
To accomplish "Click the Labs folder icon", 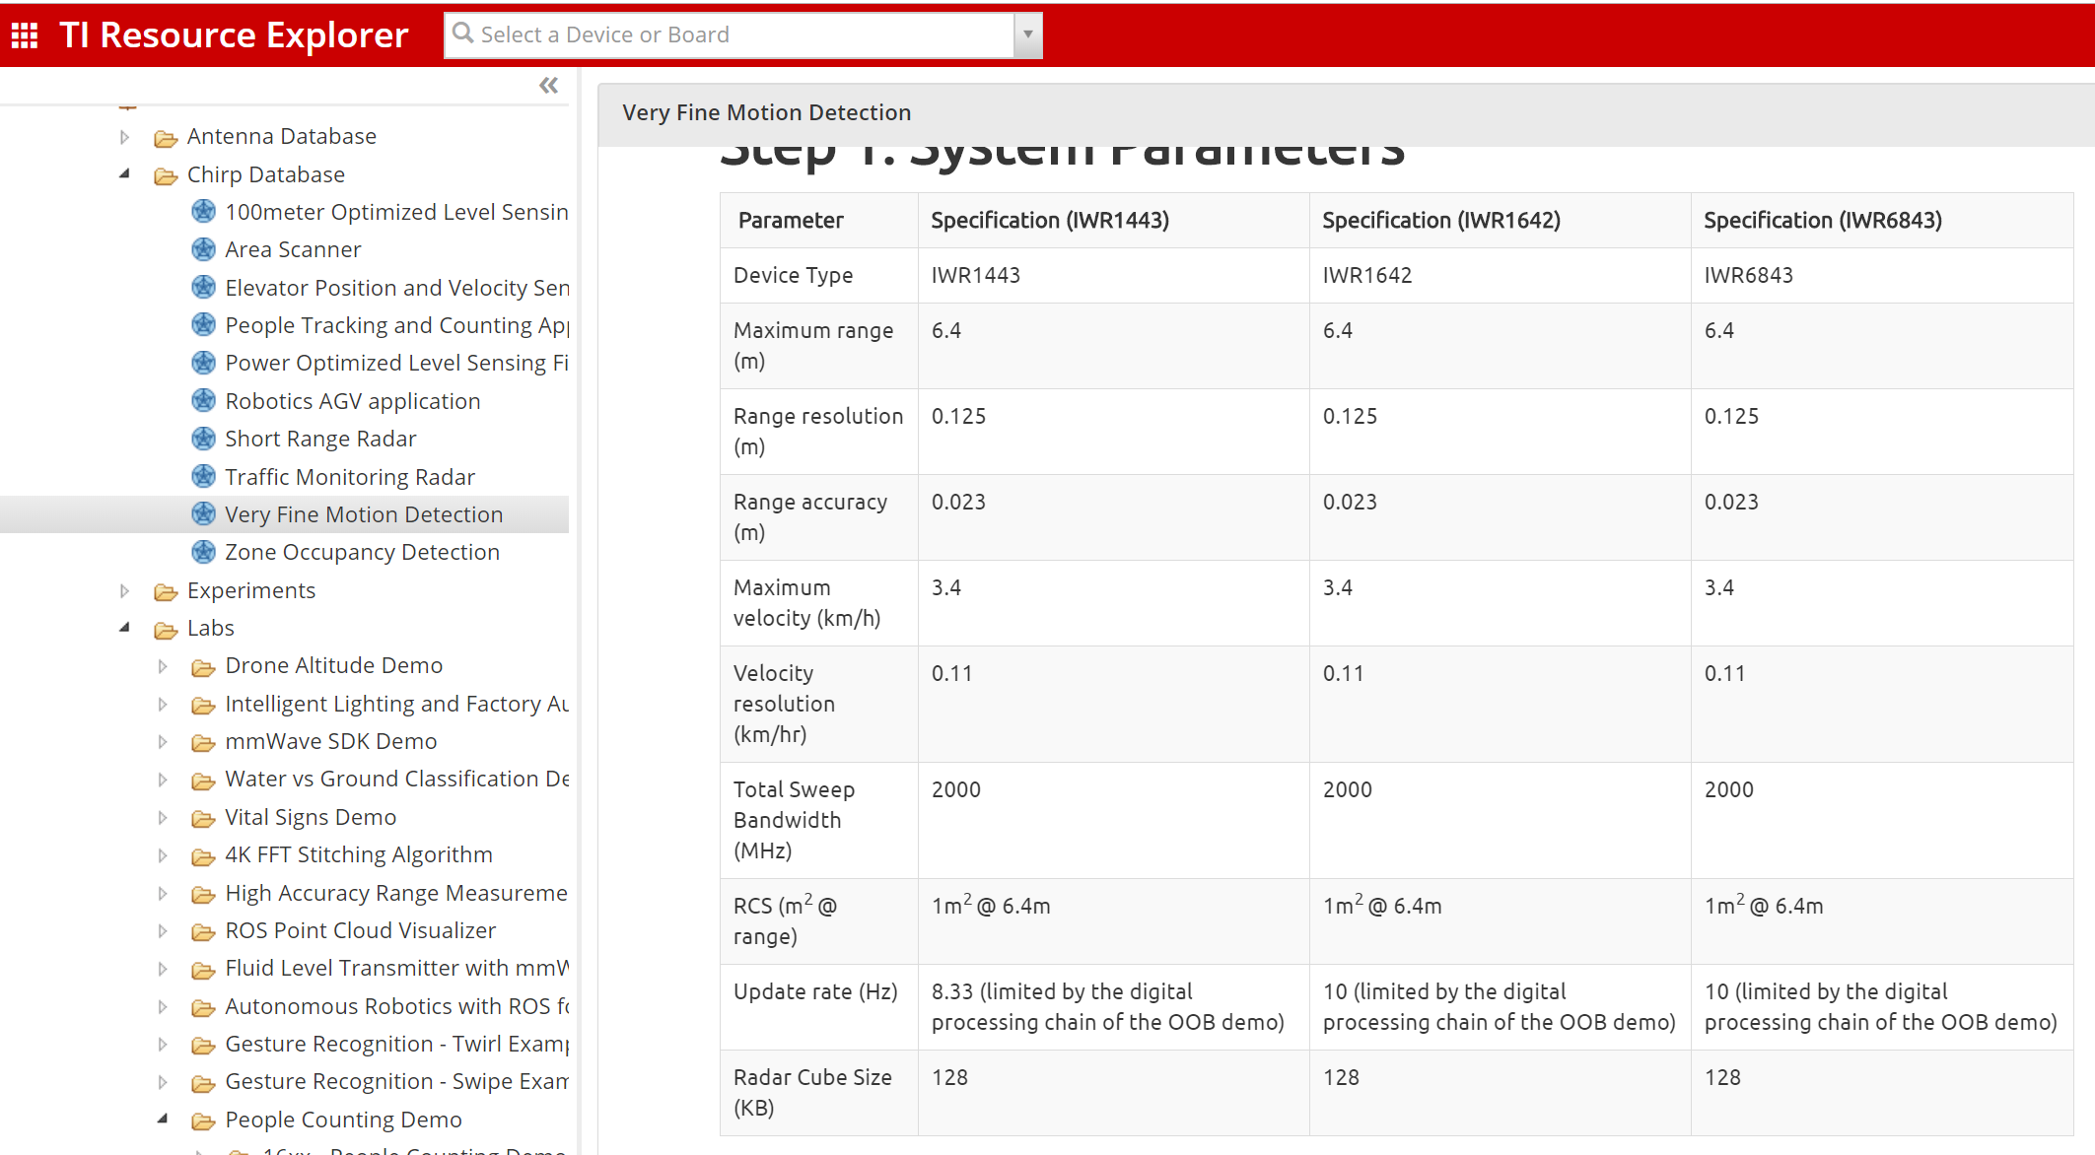I will 166,630.
